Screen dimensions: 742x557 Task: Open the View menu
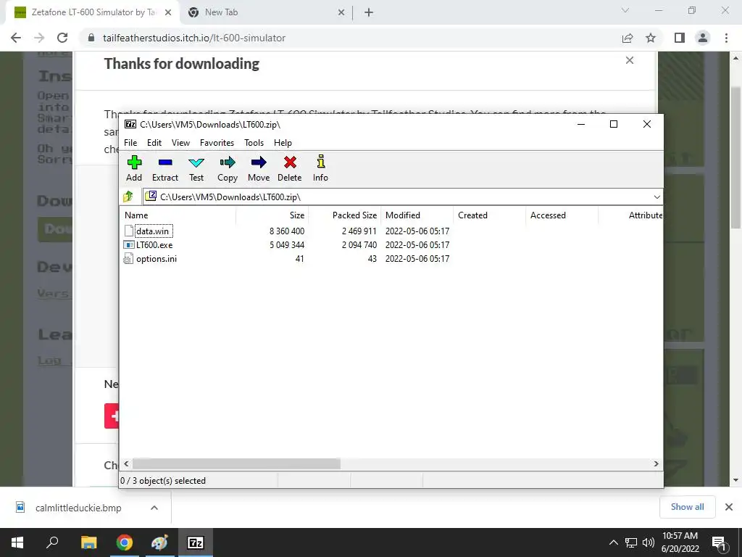coord(180,143)
